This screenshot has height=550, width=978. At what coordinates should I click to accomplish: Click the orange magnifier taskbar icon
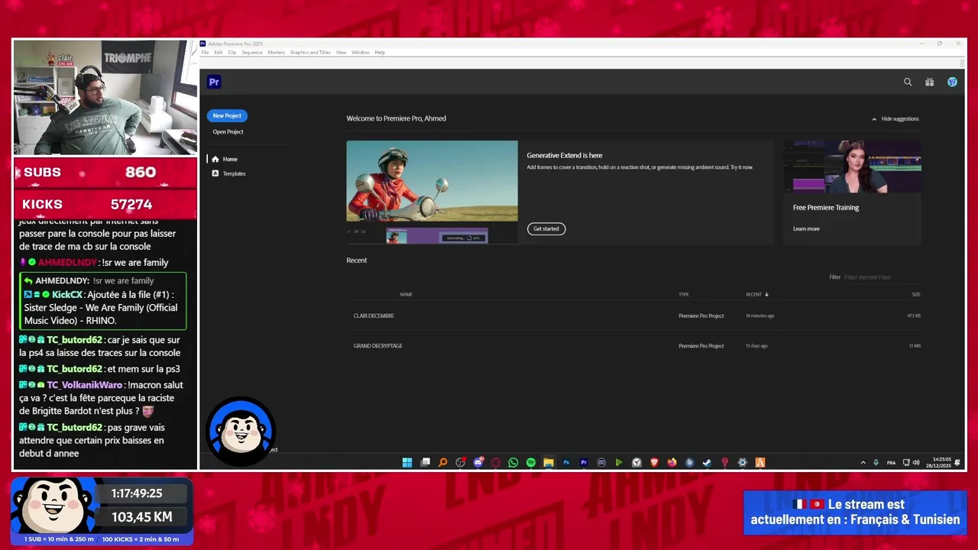tap(442, 462)
